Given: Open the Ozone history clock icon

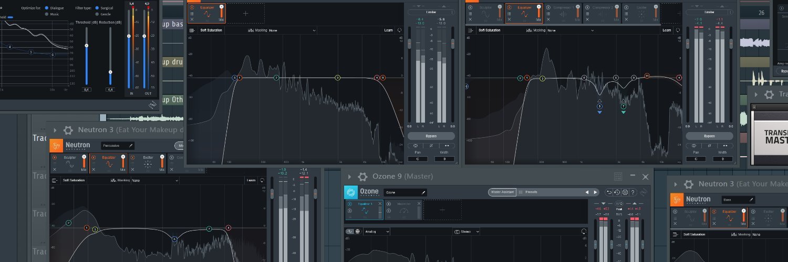Looking at the screenshot, I should [x=617, y=192].
